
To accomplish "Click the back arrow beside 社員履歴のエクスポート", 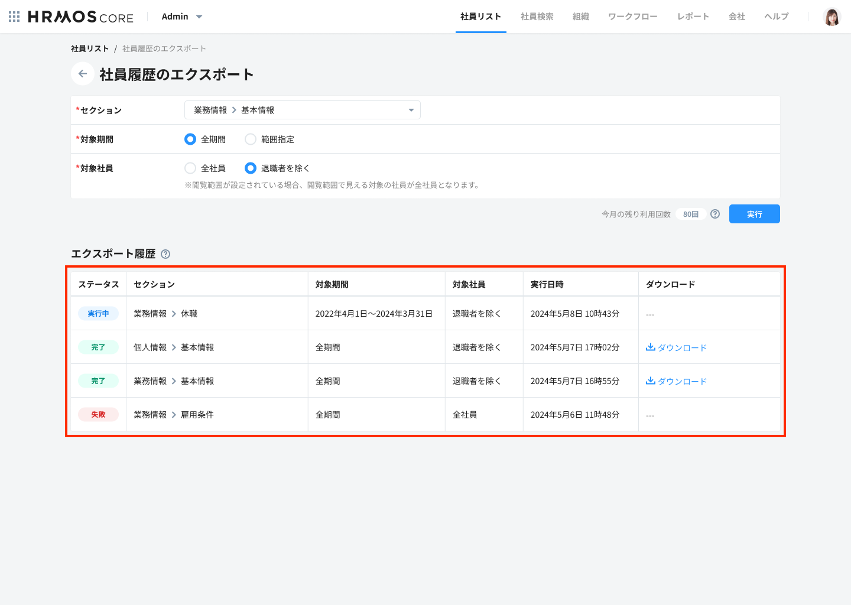I will [x=82, y=73].
